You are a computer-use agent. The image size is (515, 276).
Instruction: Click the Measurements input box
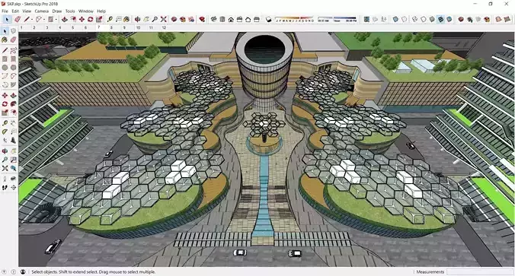point(479,271)
